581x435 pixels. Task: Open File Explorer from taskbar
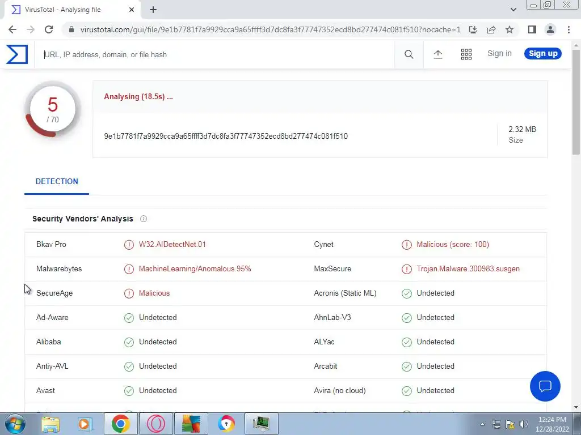point(50,424)
